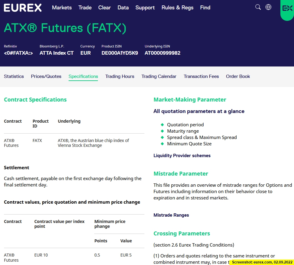Click the Maturity range link
Viewport: 294px width, 265px height.
coord(183,131)
